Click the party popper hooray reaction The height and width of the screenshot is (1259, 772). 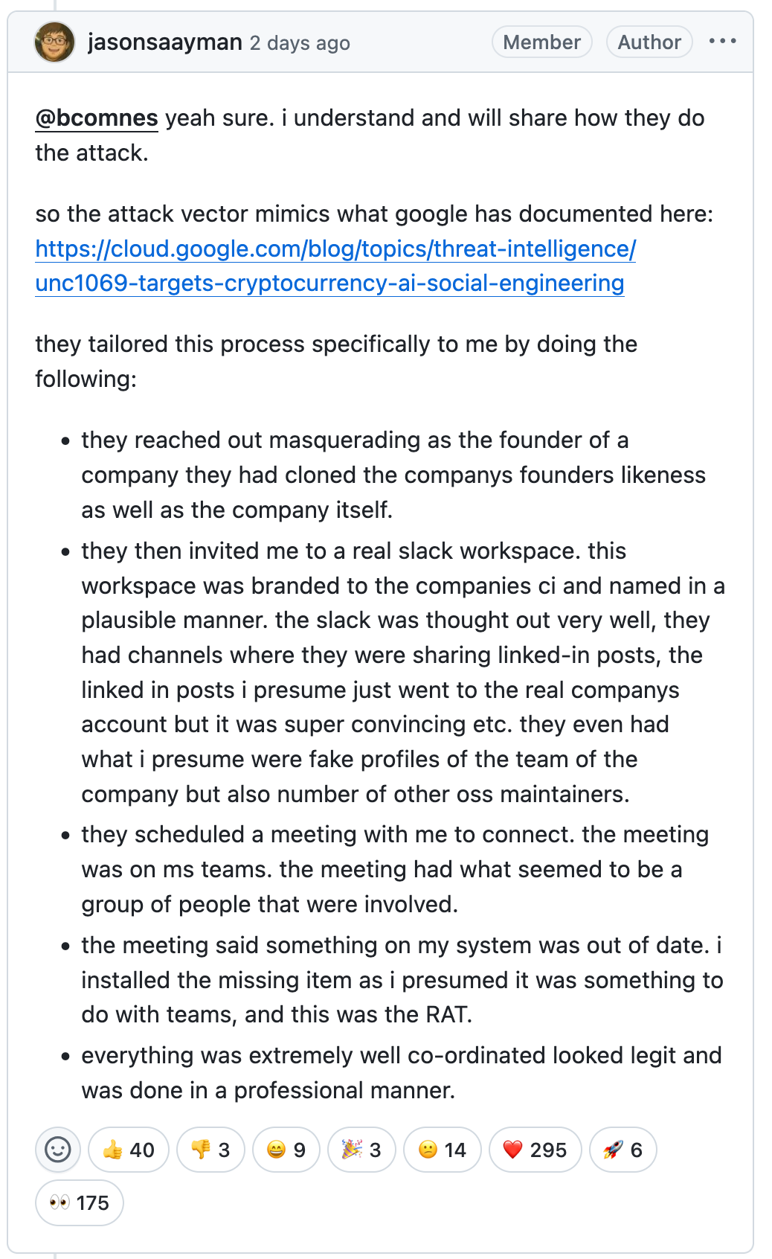(x=361, y=1150)
